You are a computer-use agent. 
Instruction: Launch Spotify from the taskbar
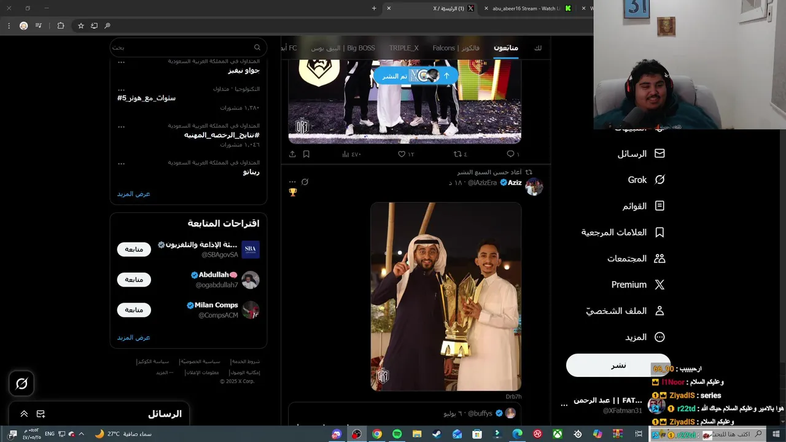click(397, 434)
